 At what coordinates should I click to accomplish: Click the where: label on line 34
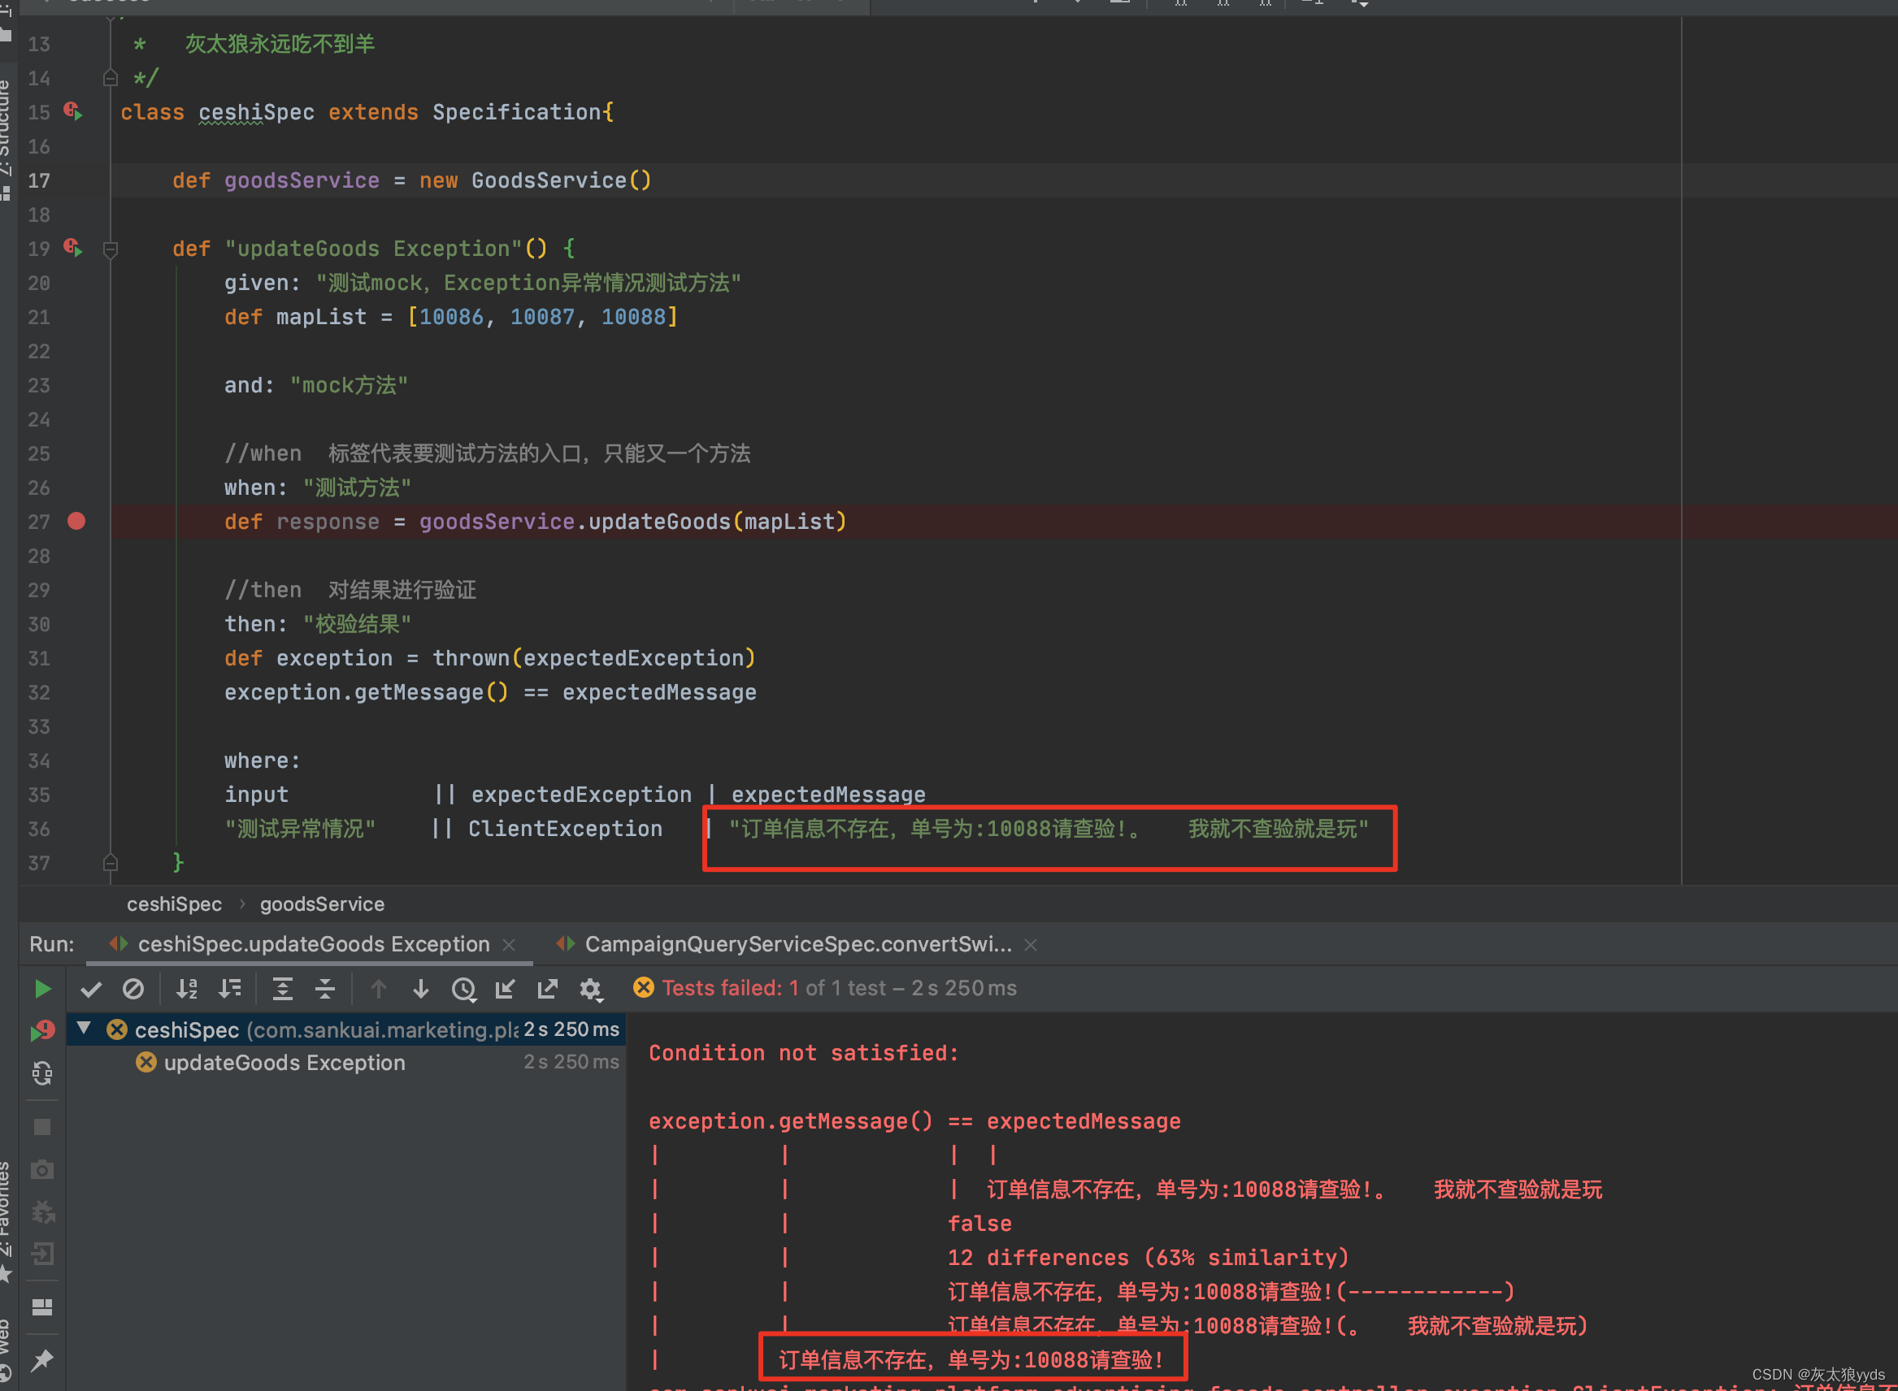[x=262, y=760]
